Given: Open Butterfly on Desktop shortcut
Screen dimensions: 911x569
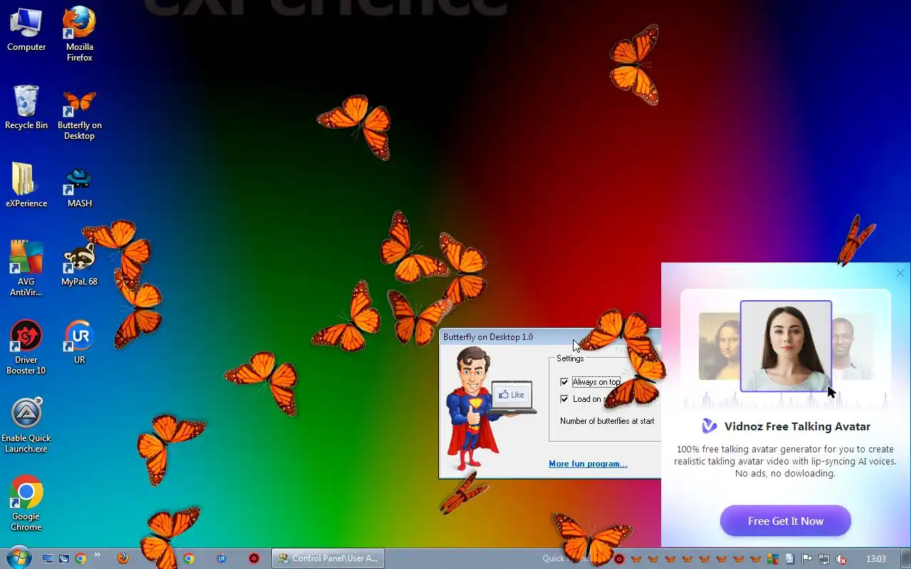Looking at the screenshot, I should [80, 114].
